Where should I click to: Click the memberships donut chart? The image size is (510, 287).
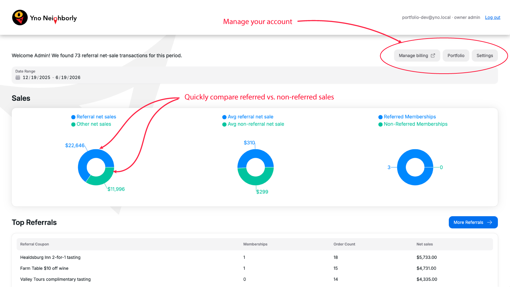pos(415,167)
